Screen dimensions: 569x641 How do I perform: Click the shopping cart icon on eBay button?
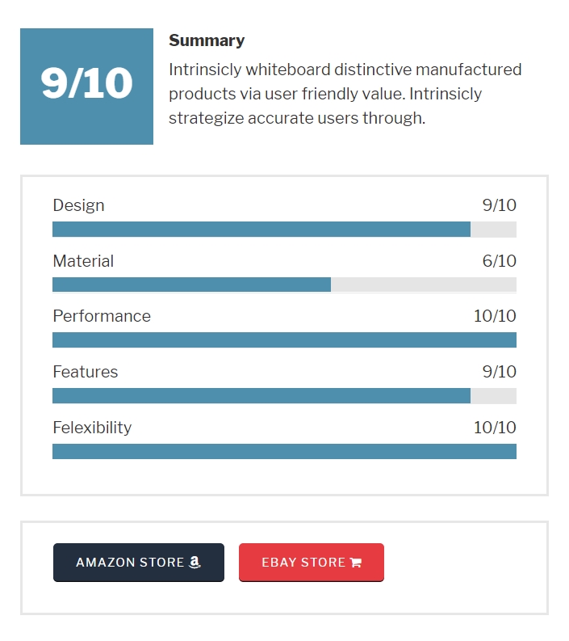coord(356,563)
